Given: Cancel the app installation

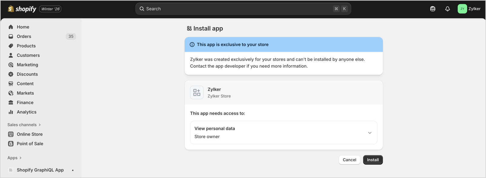Looking at the screenshot, I should click(349, 160).
